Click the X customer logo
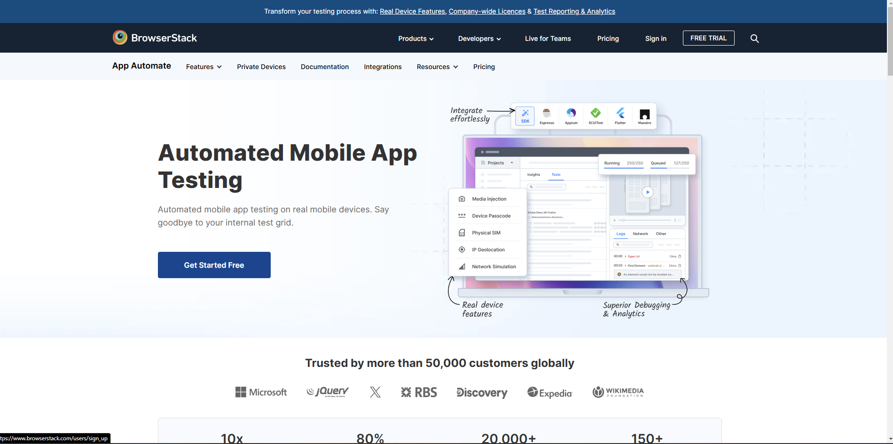 [375, 392]
